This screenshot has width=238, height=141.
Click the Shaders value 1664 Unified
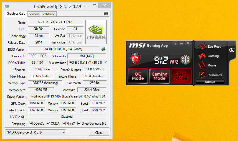point(43,69)
